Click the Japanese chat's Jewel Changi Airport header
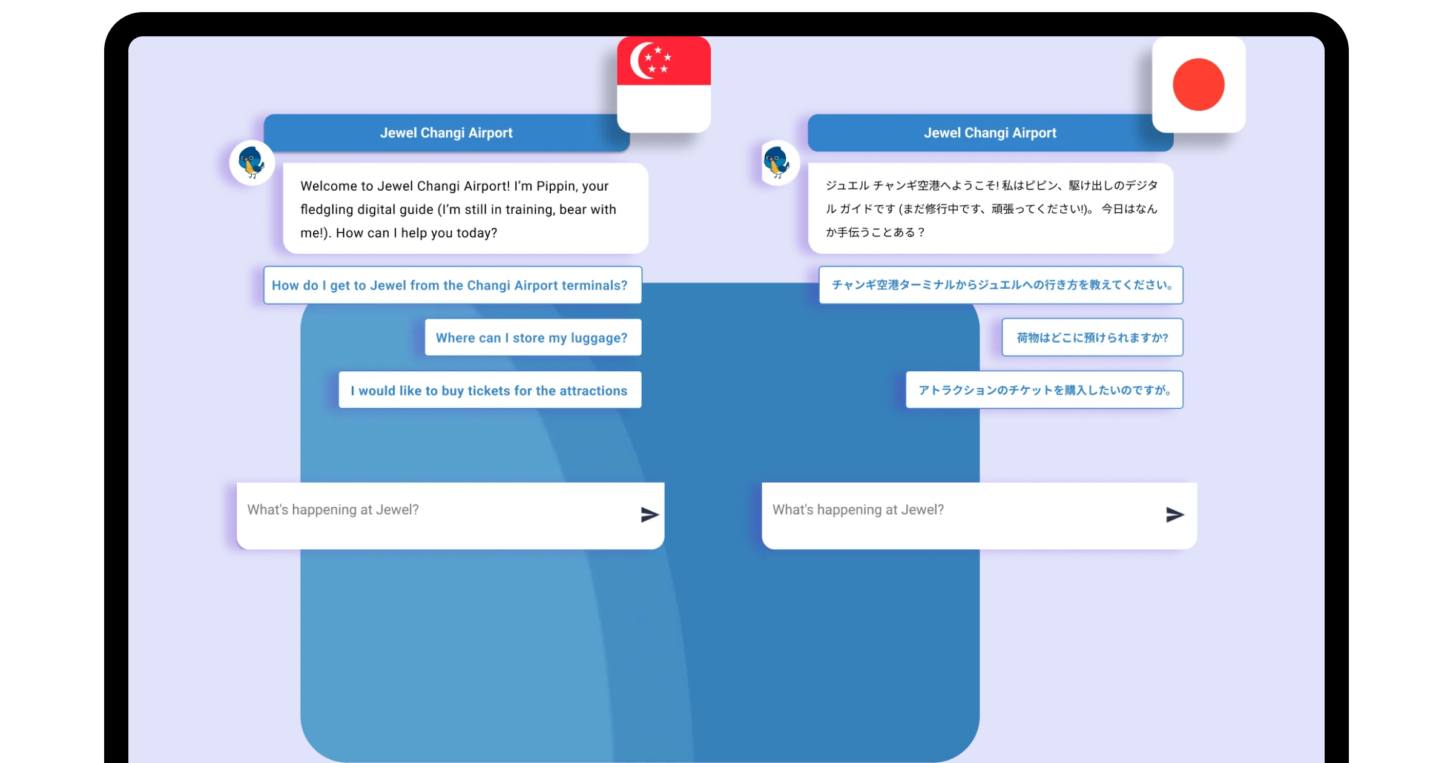The height and width of the screenshot is (763, 1453). [989, 133]
